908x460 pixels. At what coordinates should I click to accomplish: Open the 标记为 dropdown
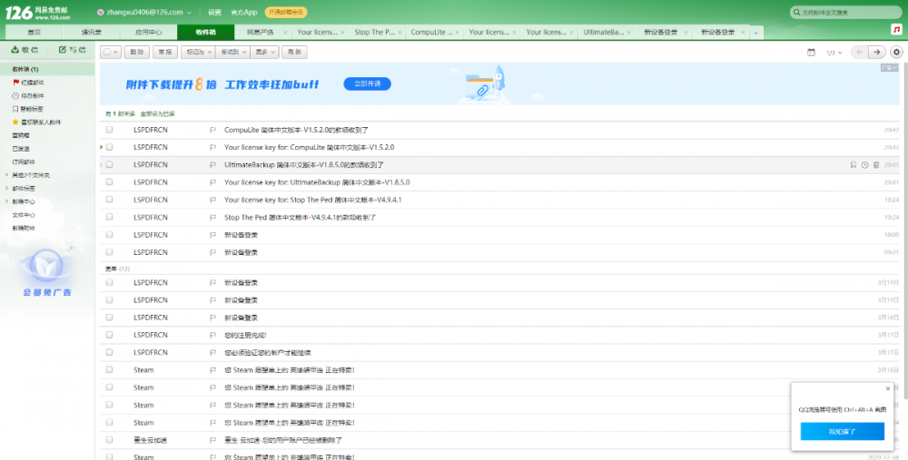(197, 52)
